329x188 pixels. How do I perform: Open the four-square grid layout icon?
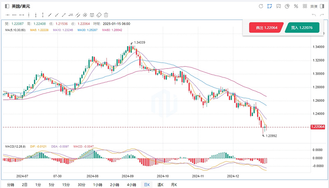point(304,6)
